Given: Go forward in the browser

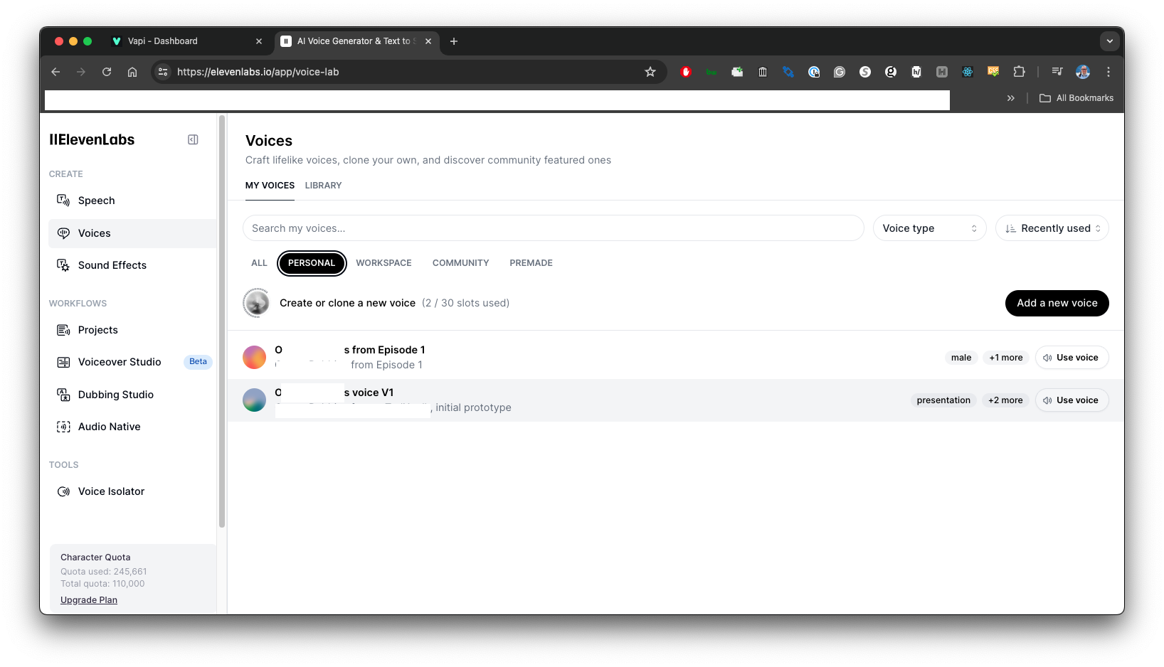Looking at the screenshot, I should (x=81, y=72).
